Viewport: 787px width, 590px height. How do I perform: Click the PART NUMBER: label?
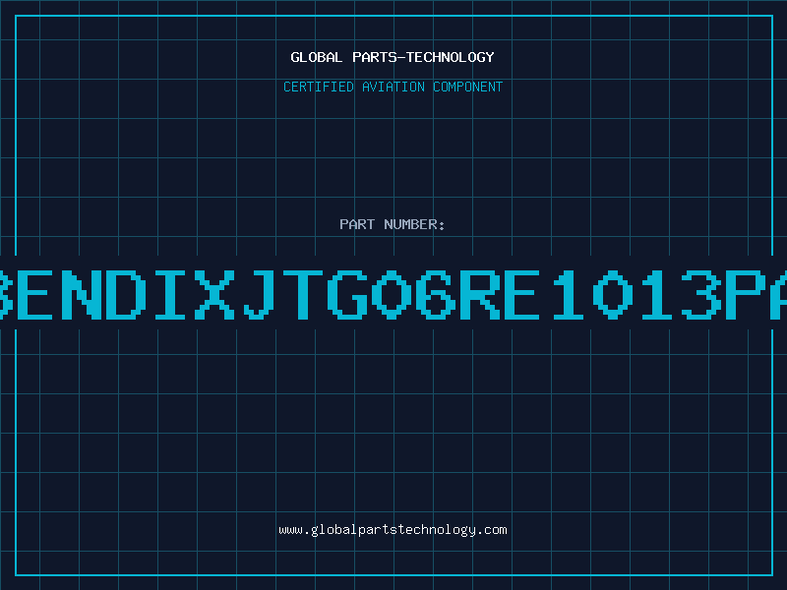pos(393,224)
